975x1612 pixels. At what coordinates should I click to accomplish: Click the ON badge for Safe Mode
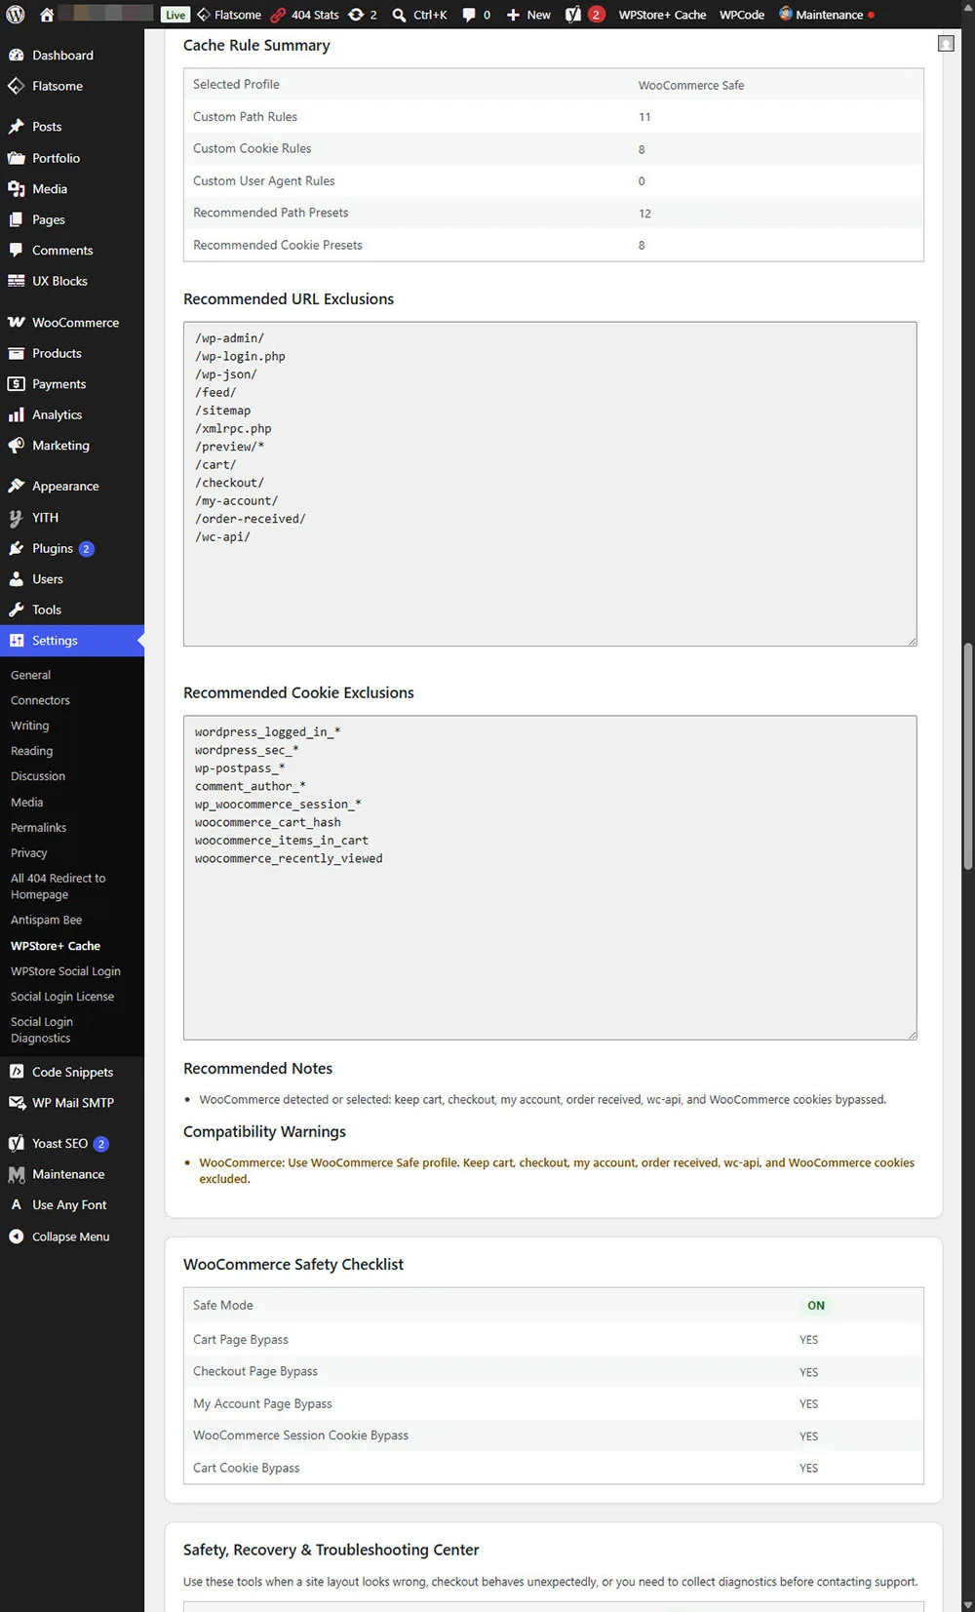pyautogui.click(x=816, y=1306)
